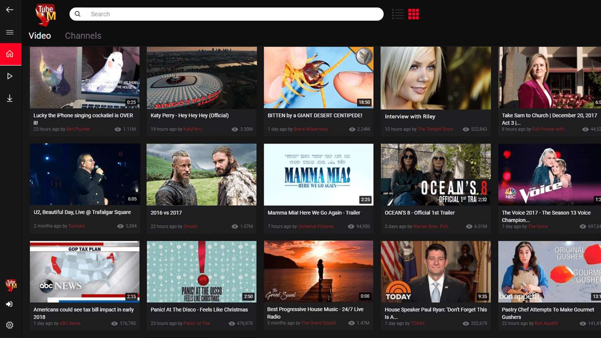The height and width of the screenshot is (338, 601).
Task: Open channel link Turkued
Action: [x=76, y=226]
